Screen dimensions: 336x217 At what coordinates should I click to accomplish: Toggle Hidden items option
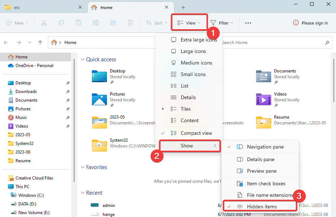pyautogui.click(x=260, y=207)
